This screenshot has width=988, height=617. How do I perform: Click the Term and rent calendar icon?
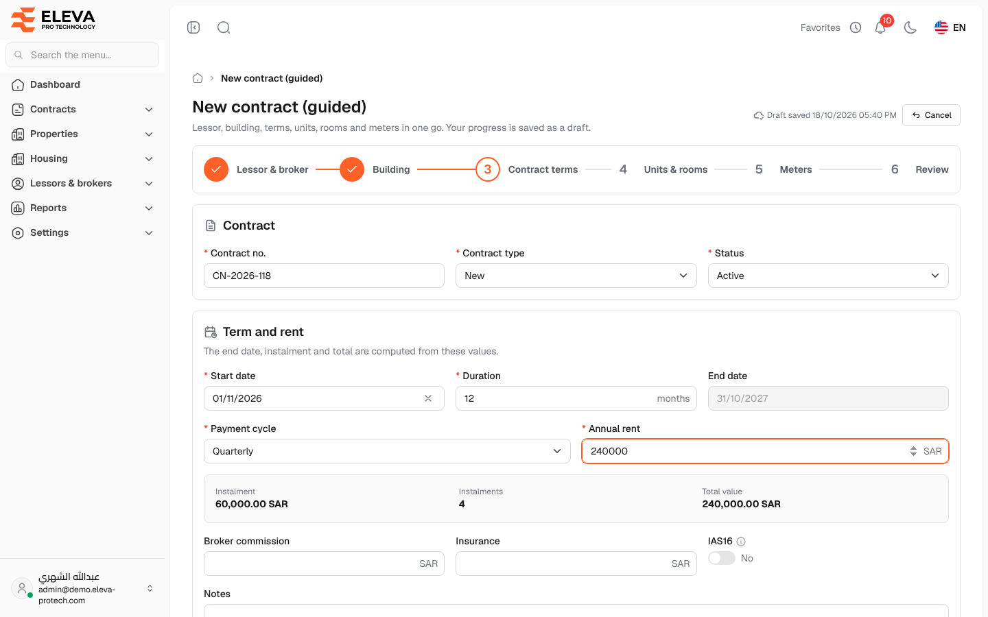tap(211, 332)
